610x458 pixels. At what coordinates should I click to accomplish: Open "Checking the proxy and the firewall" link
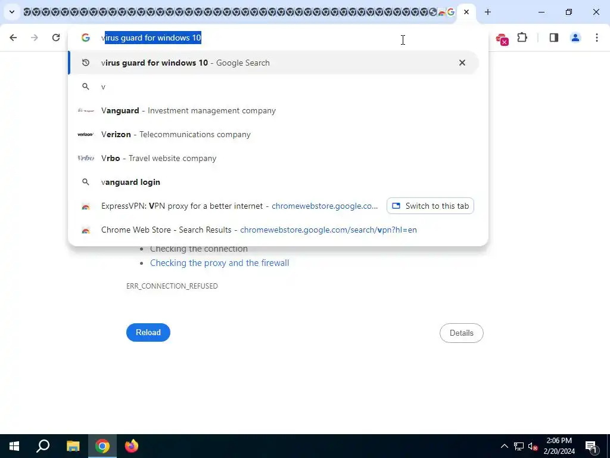point(219,263)
